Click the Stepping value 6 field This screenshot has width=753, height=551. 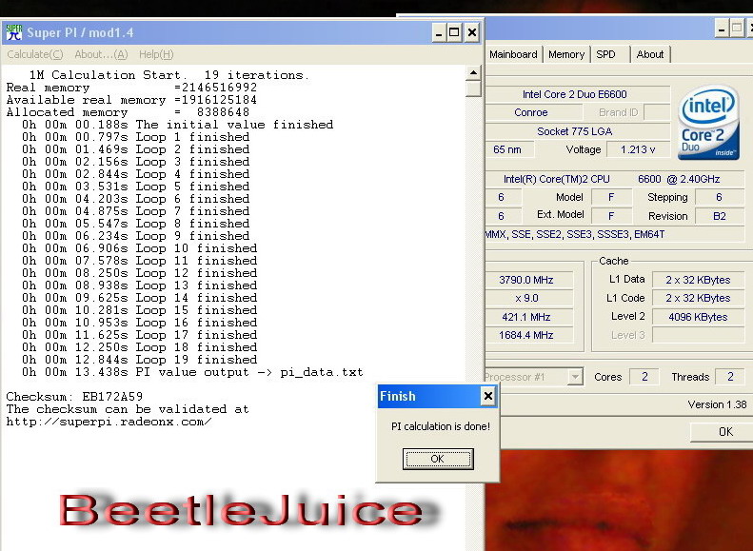tap(720, 197)
